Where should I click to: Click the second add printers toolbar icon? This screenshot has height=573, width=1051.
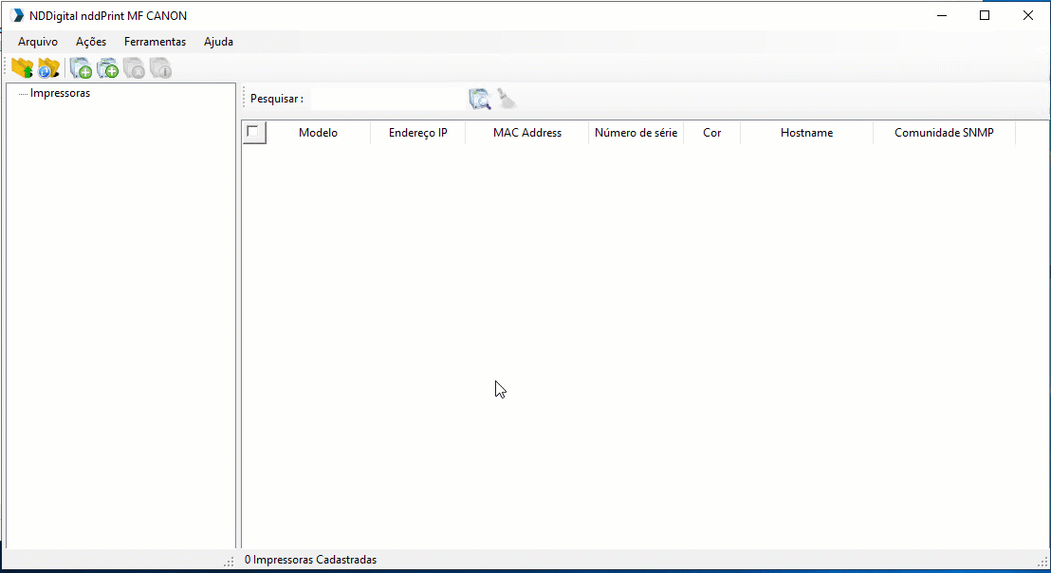pyautogui.click(x=107, y=68)
